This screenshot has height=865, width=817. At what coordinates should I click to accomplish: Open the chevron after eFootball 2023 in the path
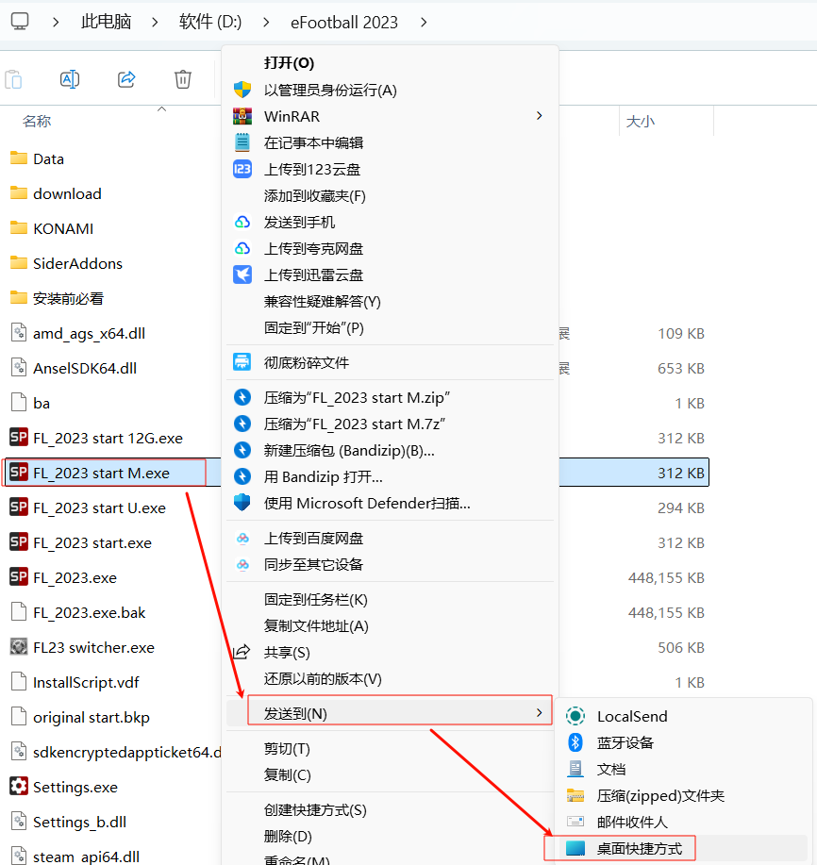pyautogui.click(x=424, y=23)
